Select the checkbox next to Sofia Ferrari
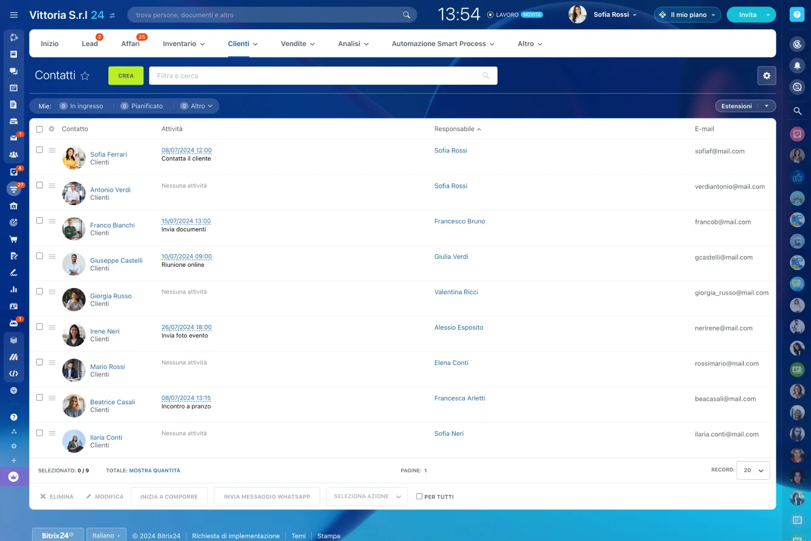The height and width of the screenshot is (541, 811). [x=39, y=149]
